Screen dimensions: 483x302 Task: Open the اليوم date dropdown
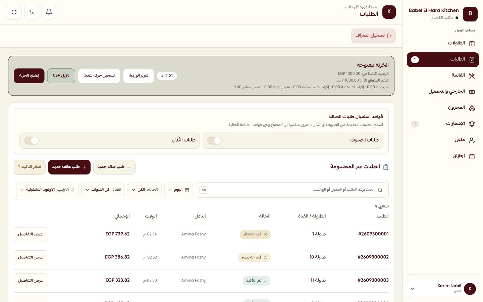pos(178,190)
